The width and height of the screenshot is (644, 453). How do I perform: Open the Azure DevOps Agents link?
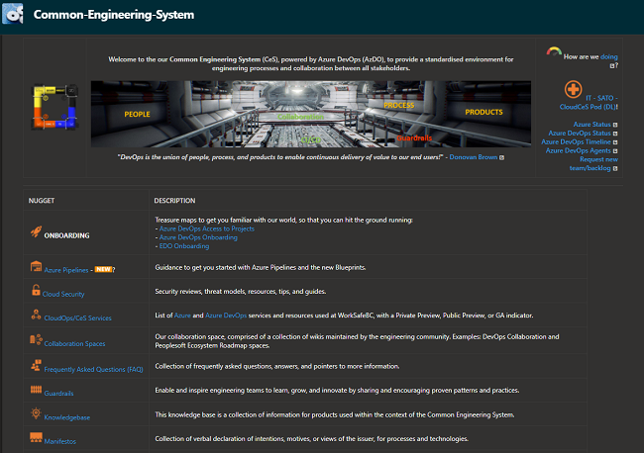578,150
